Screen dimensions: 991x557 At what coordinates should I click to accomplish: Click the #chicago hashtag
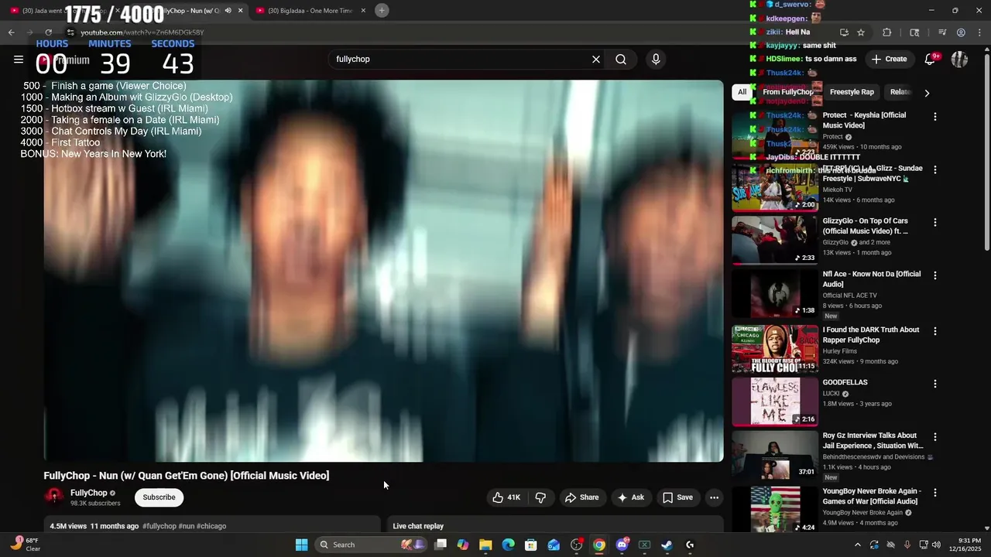pos(211,526)
